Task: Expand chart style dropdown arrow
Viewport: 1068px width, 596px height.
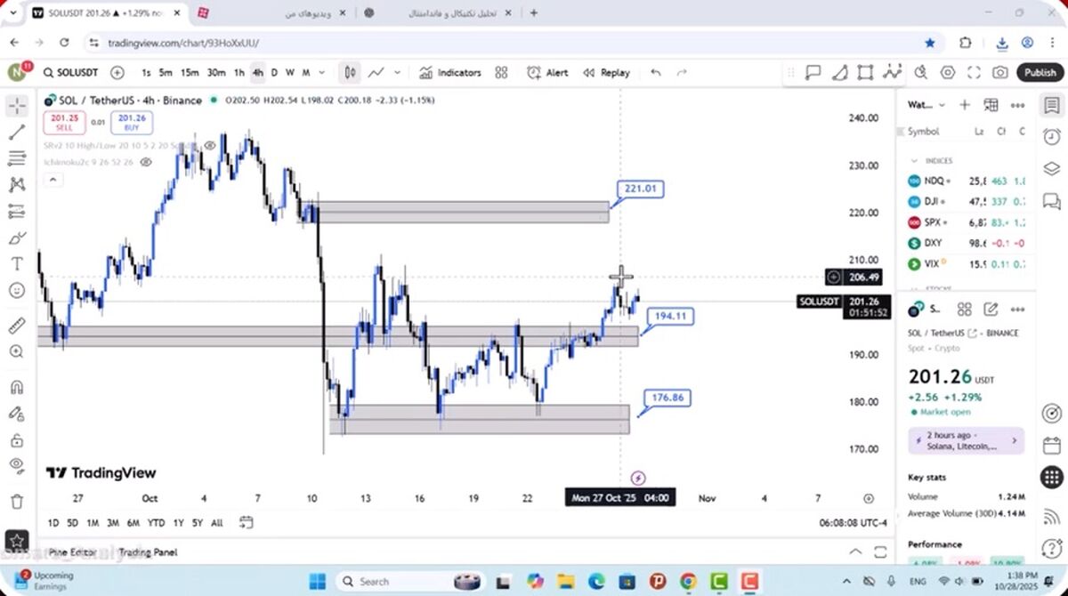Action: [397, 73]
